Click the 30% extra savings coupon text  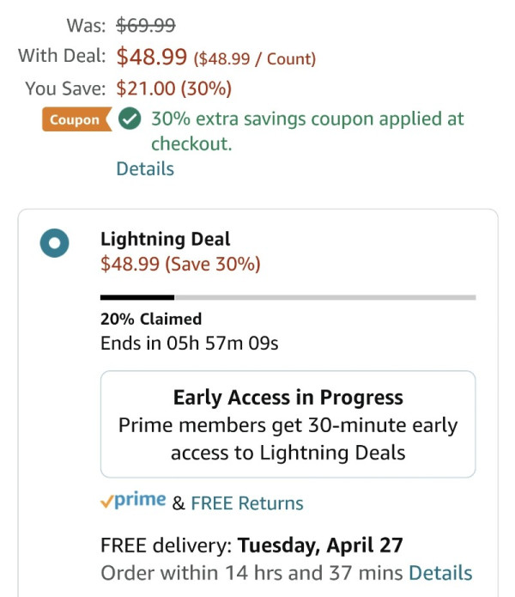pos(307,131)
